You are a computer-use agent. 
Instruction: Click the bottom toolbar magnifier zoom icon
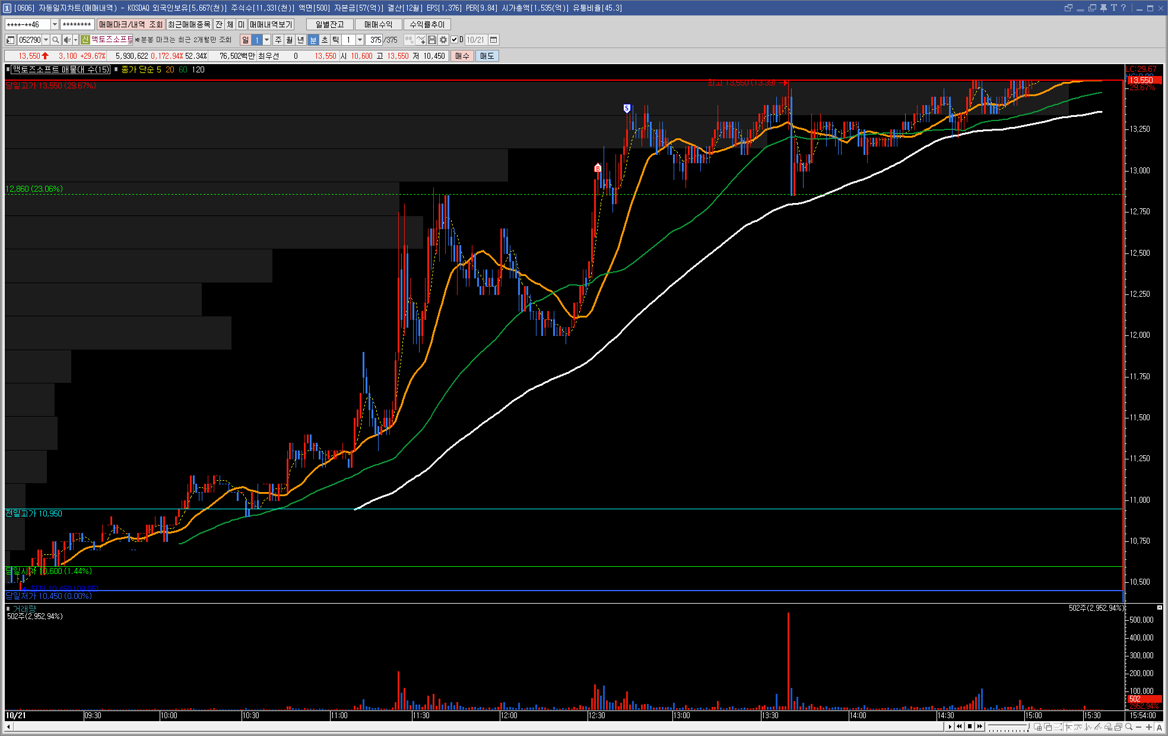click(x=1129, y=727)
